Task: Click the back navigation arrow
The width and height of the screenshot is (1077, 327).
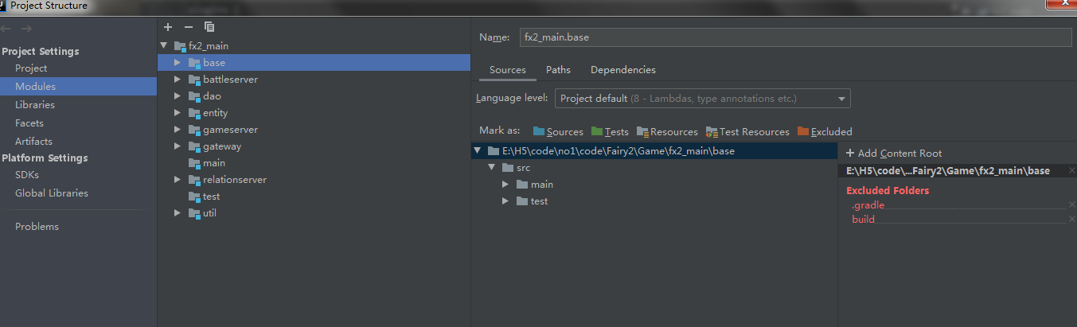Action: (7, 29)
